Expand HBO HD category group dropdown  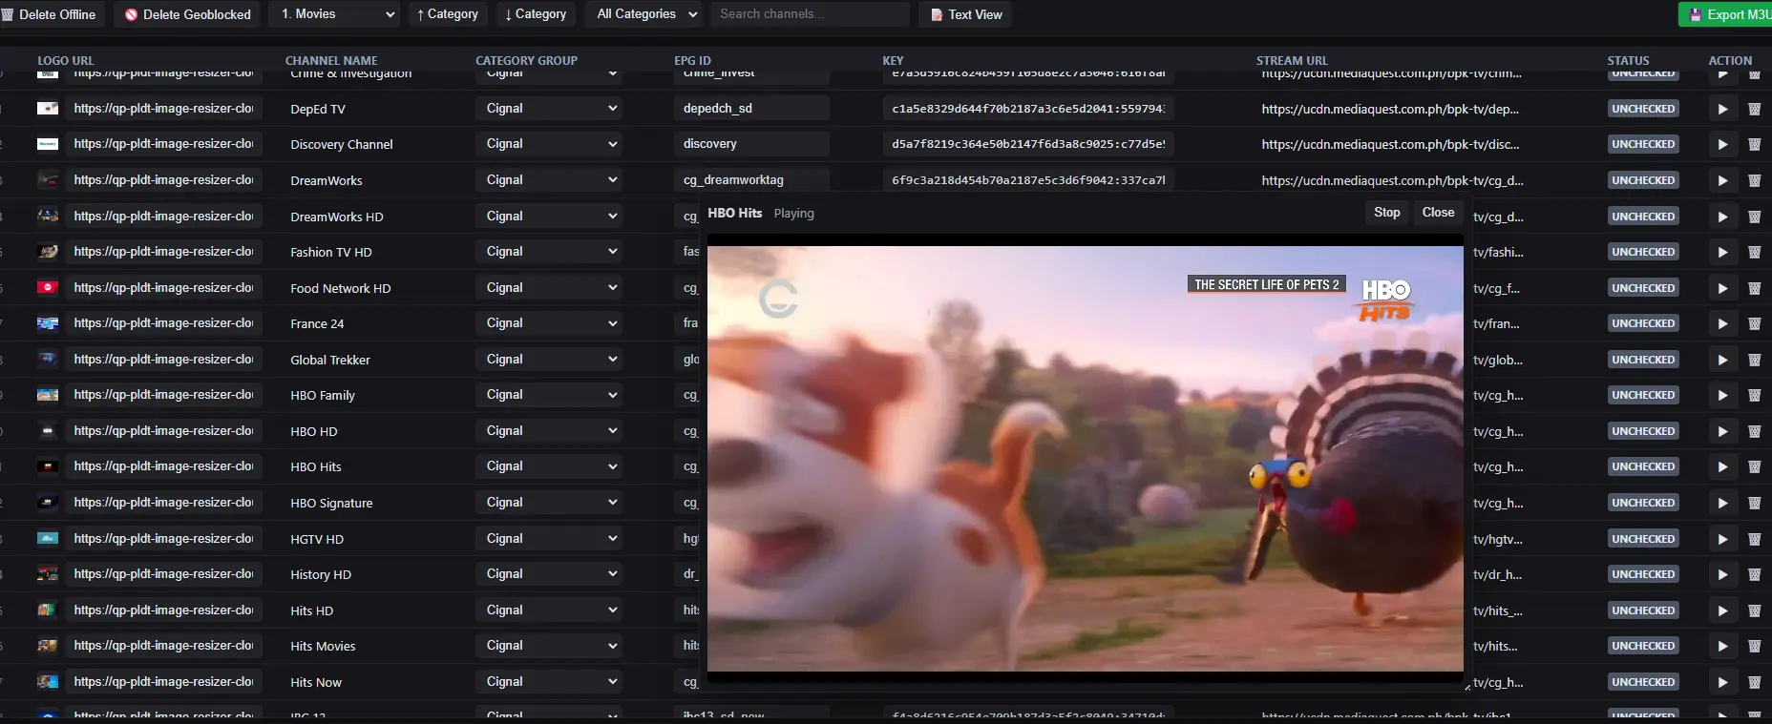(x=549, y=431)
